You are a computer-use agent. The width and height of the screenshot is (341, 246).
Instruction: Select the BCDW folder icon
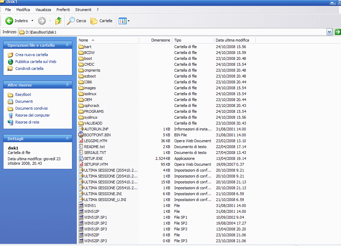[x=81, y=53]
